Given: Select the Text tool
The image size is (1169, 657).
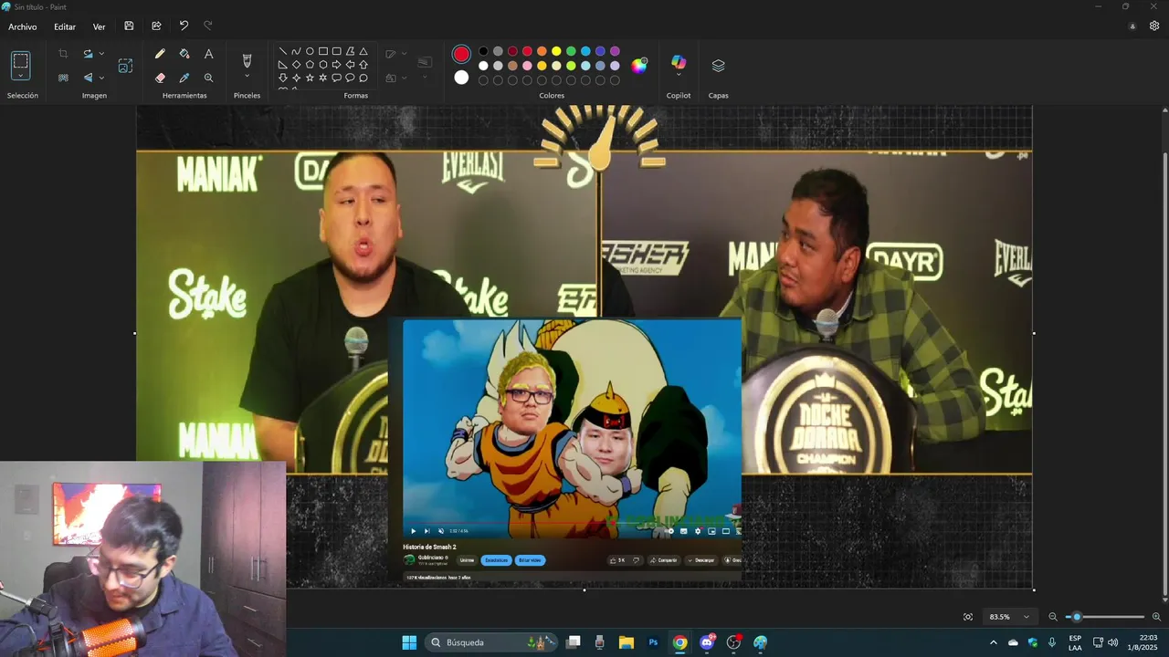Looking at the screenshot, I should pyautogui.click(x=208, y=54).
